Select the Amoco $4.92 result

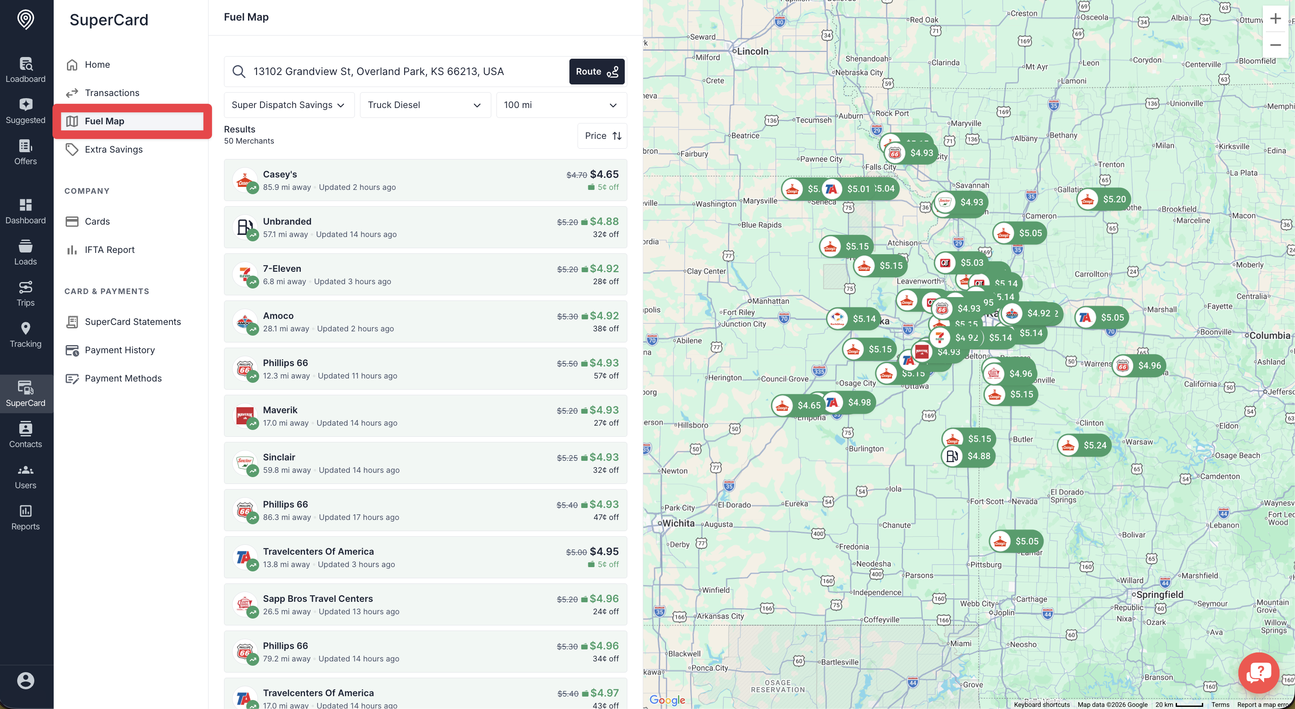[x=425, y=322]
